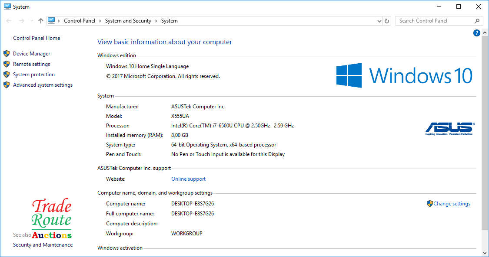The image size is (489, 257).
Task: Select System and Security breadcrumb
Action: [x=128, y=21]
